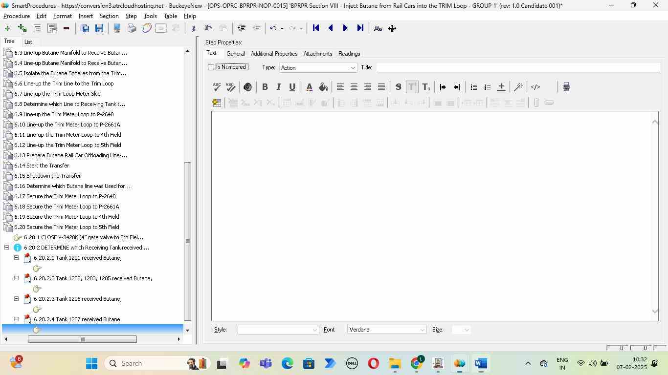Switch to the Attachments tab
This screenshot has height=375, width=668.
[318, 54]
